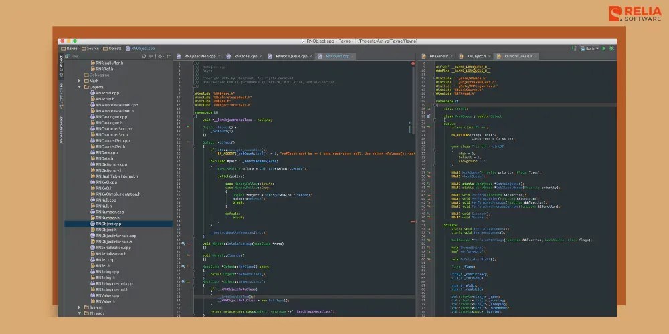
Task: Select RNHashTableInternal.h file
Action: pos(114,176)
